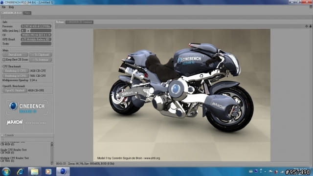The width and height of the screenshot is (313, 176).
Task: Open the Windows Start orb
Action: (x=6, y=172)
